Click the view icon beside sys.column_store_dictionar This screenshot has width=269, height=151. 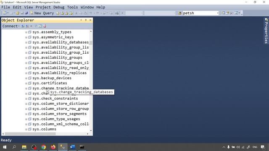tap(30, 104)
